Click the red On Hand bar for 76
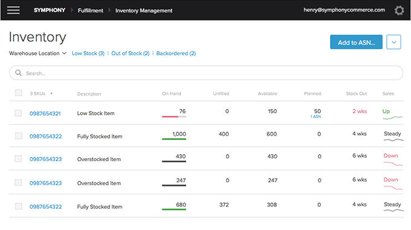Image resolution: width=411 pixels, height=230 pixels. click(x=170, y=117)
